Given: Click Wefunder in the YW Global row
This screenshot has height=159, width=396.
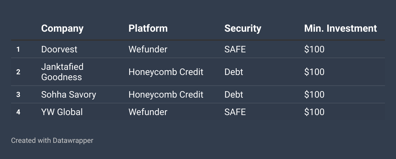Looking at the screenshot, I should (148, 112).
